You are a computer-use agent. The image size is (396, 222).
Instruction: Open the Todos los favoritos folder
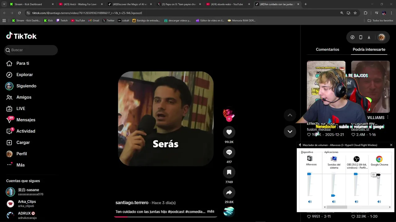point(381,20)
